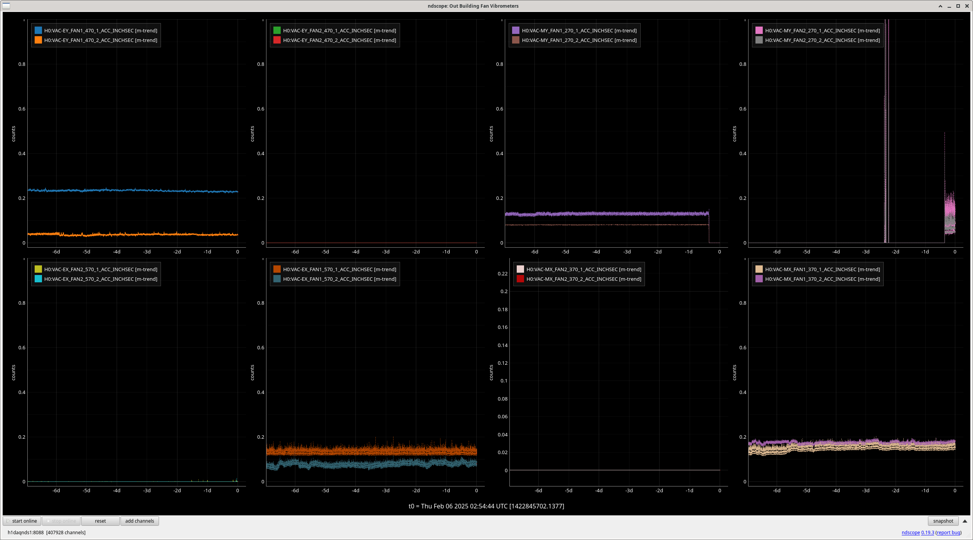Select H0:VAC-EY_FAN2_470_2_ACC_INCHSEC legend label
Screen dimensions: 973x540
tap(340, 40)
